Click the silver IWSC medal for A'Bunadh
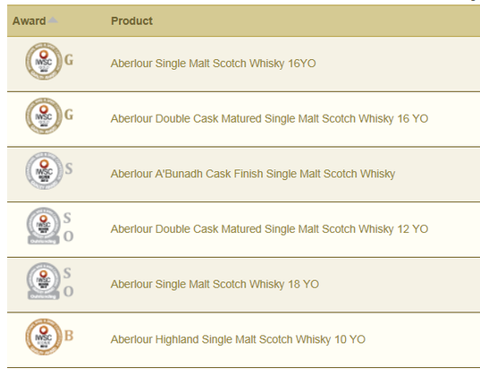 (x=44, y=171)
